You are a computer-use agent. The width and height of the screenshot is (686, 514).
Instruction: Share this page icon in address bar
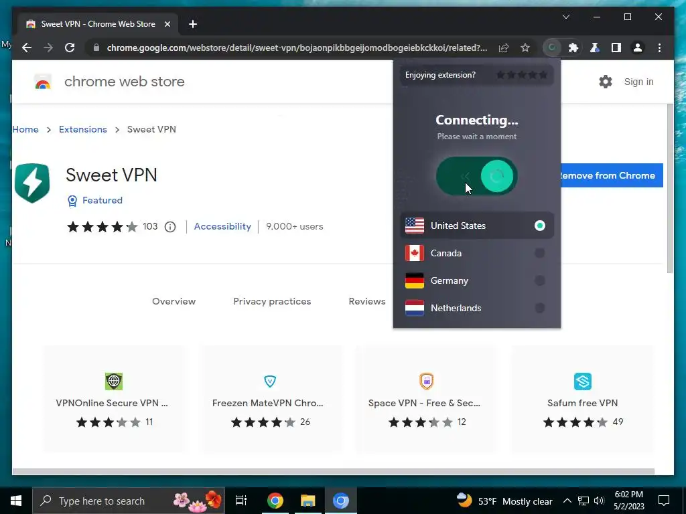click(x=504, y=48)
